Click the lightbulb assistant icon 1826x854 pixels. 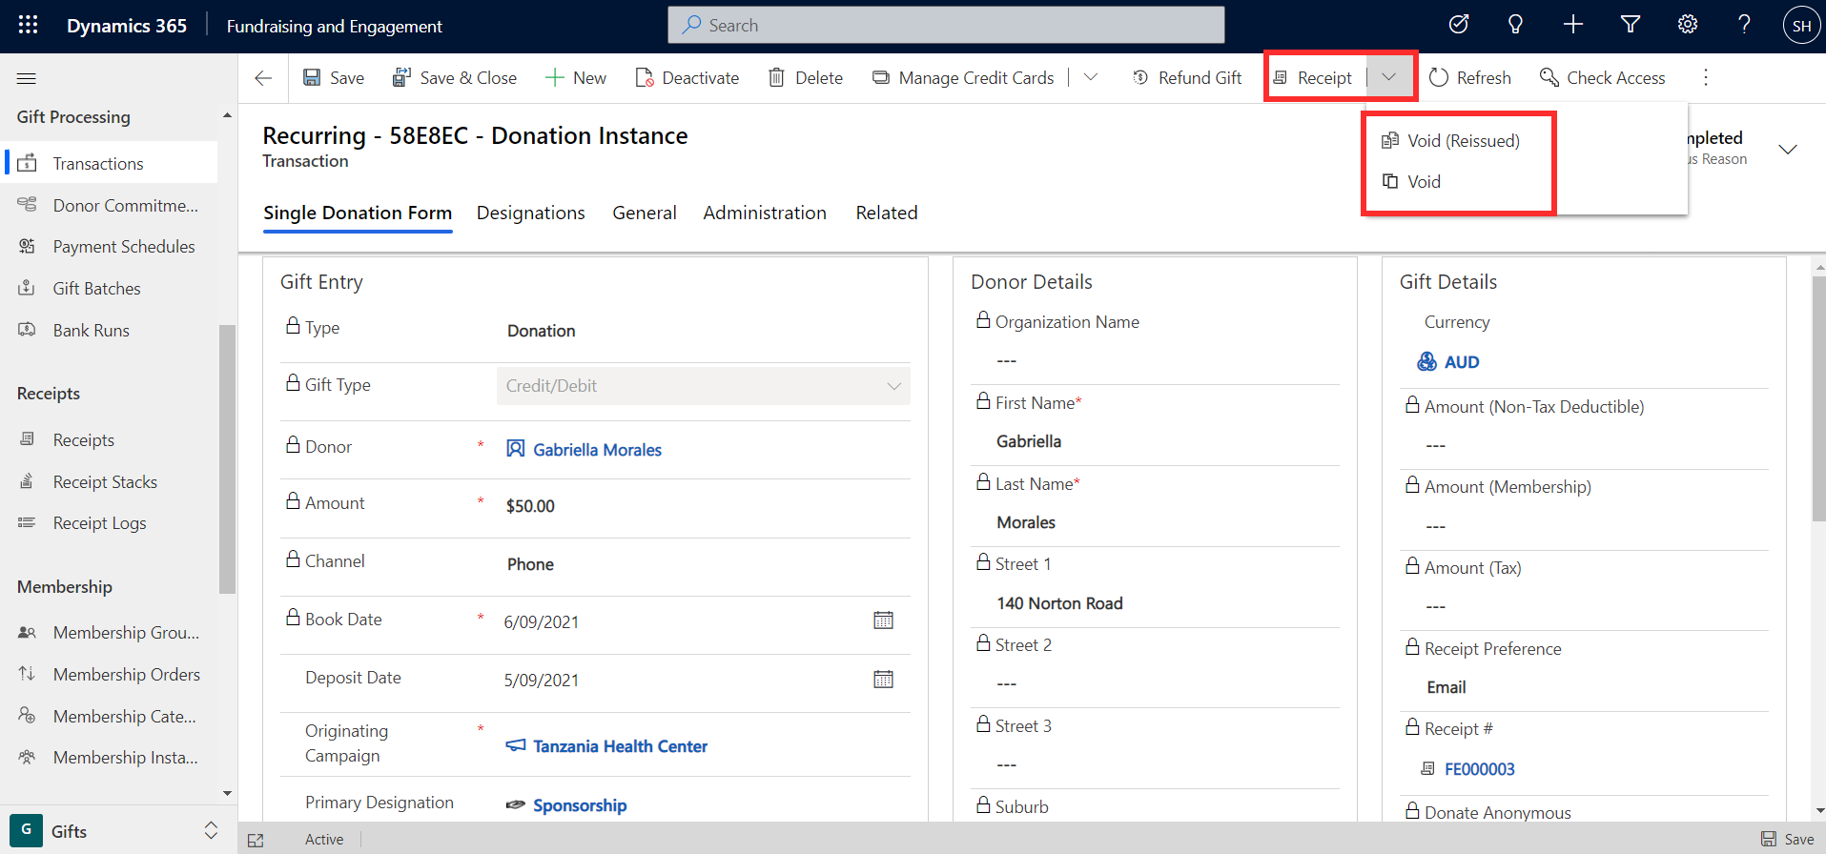[x=1515, y=25]
